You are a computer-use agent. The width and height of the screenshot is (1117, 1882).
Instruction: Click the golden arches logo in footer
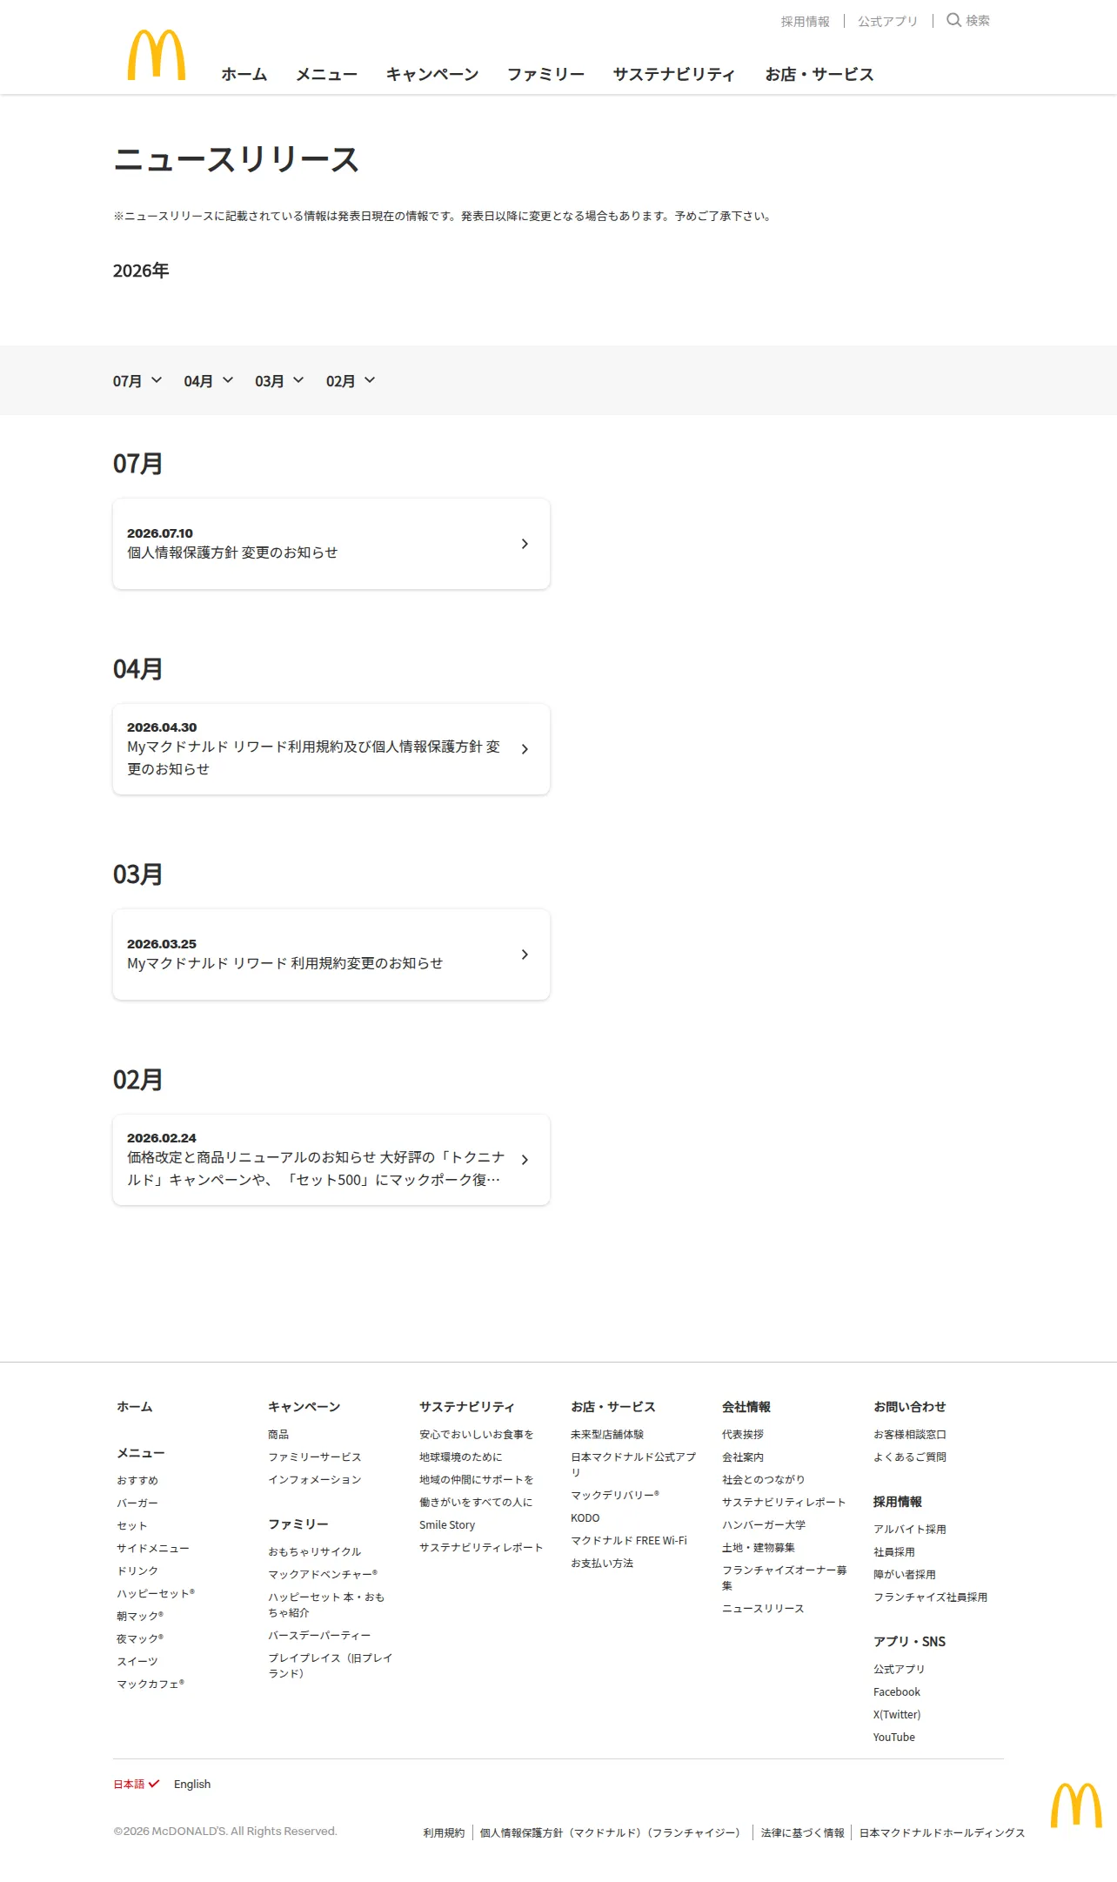(1076, 1805)
